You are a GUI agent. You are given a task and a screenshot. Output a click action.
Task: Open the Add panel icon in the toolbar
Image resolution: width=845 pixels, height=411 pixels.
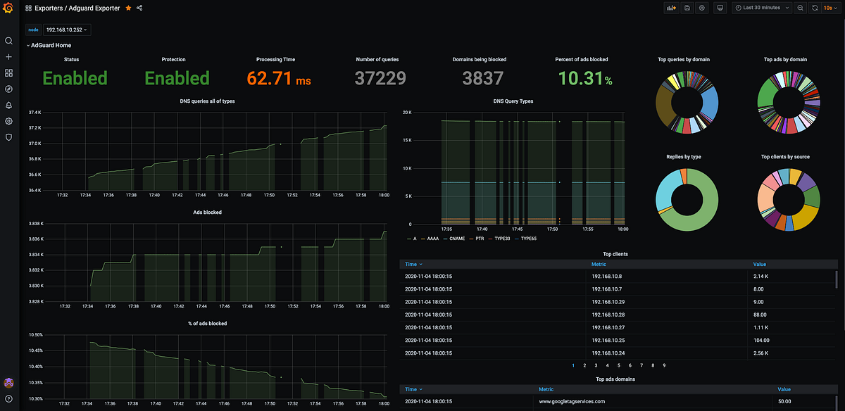coord(671,8)
